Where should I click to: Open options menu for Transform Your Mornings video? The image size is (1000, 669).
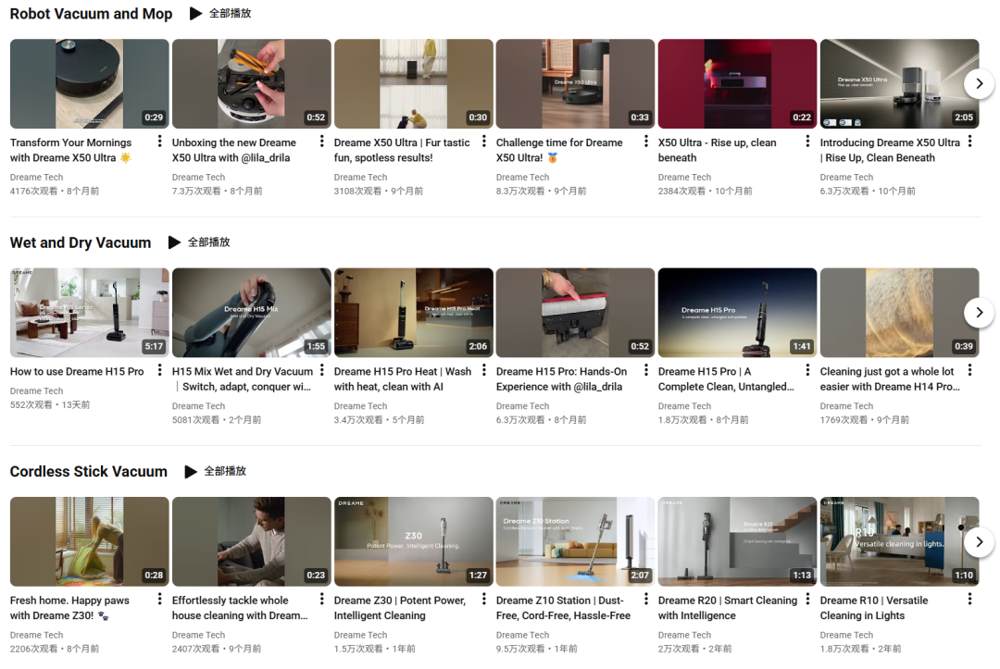[x=159, y=142]
